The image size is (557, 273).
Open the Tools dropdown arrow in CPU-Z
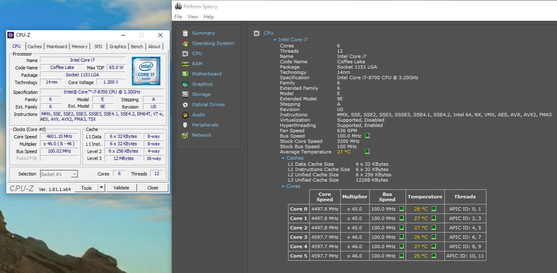(x=102, y=188)
